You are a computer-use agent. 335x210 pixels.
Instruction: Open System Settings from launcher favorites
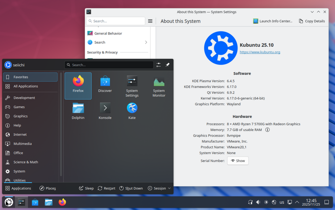pos(132,86)
